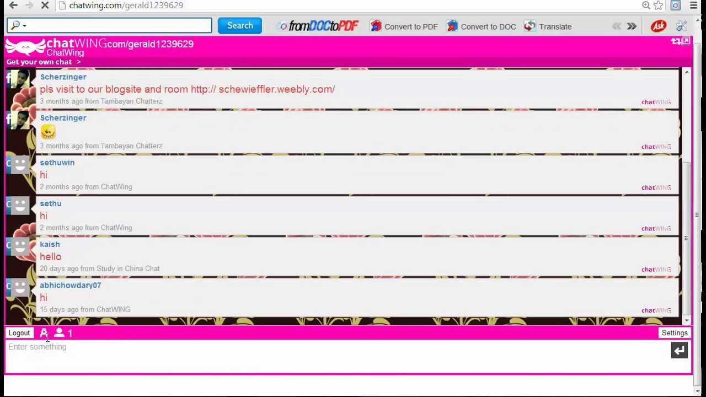The image size is (706, 397).
Task: Click '3 months ago from Tambayan Chatterz' under blogsite message
Action: coord(101,101)
